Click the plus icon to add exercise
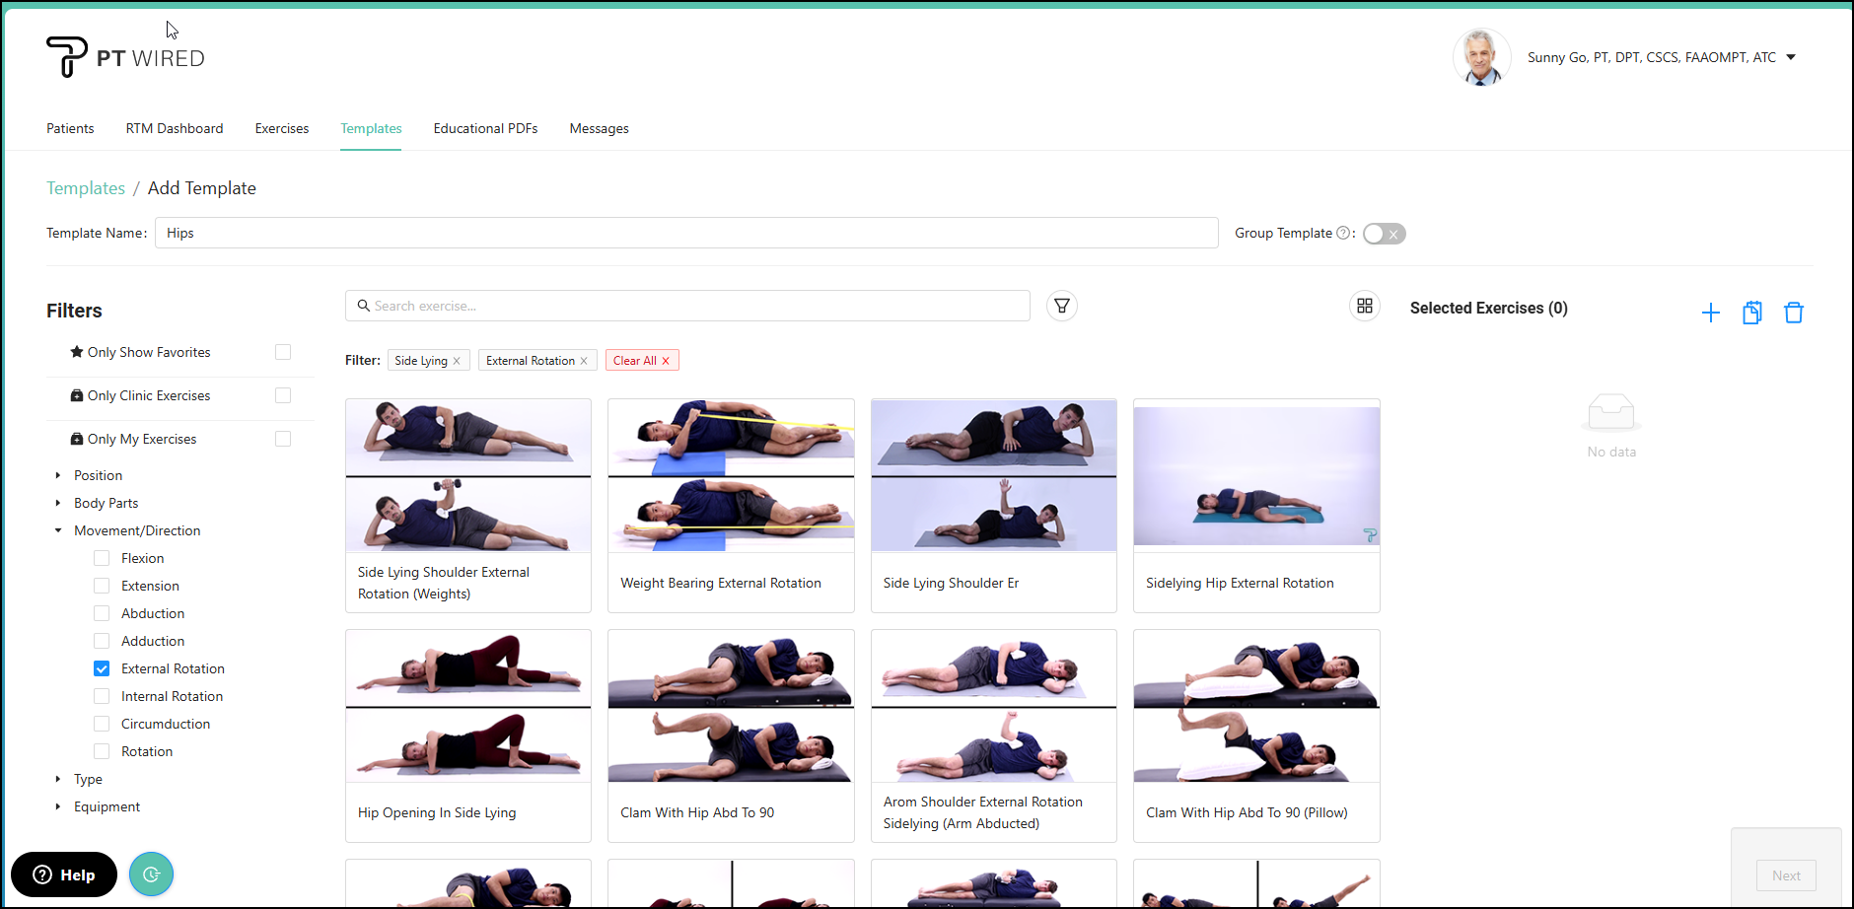This screenshot has width=1854, height=909. click(1711, 313)
